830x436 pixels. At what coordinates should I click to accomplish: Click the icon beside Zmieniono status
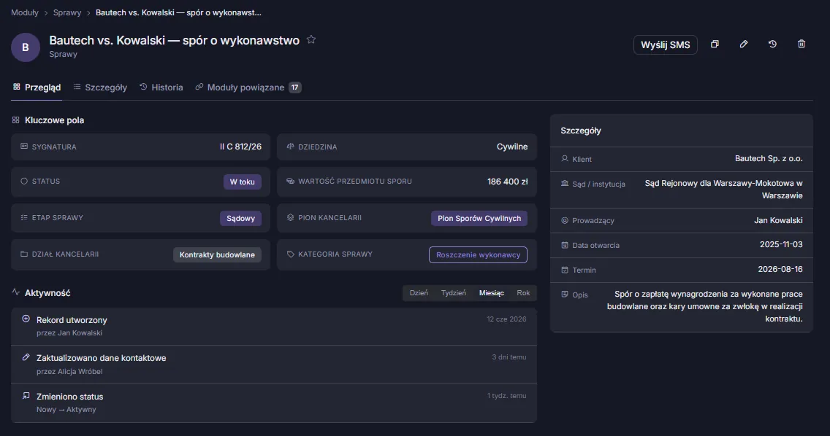26,395
